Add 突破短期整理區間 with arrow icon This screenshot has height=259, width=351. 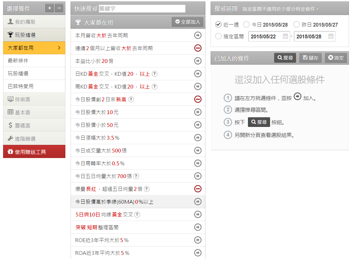point(198,227)
